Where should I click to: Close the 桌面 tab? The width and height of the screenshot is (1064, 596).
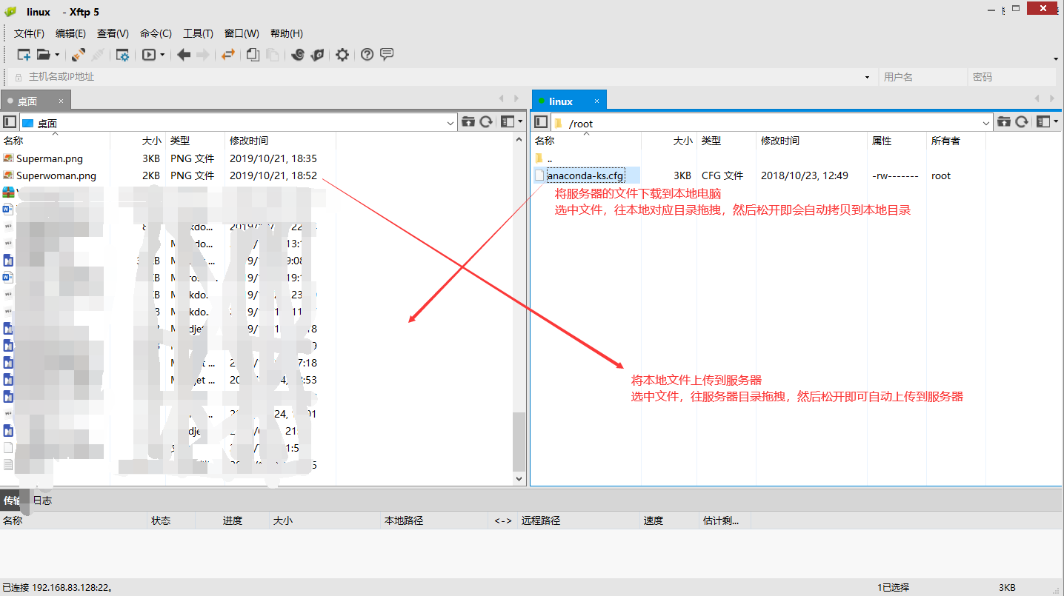click(x=61, y=101)
